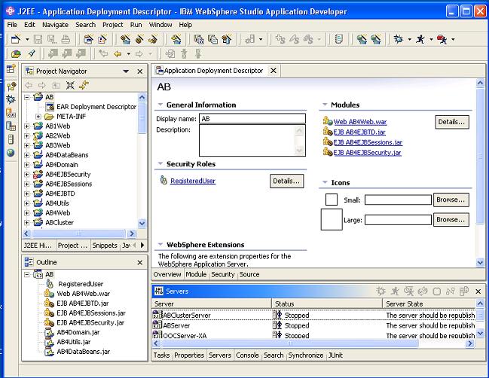Open the Run dropdown arrow in toolbar
The image size is (489, 378).
(431, 39)
